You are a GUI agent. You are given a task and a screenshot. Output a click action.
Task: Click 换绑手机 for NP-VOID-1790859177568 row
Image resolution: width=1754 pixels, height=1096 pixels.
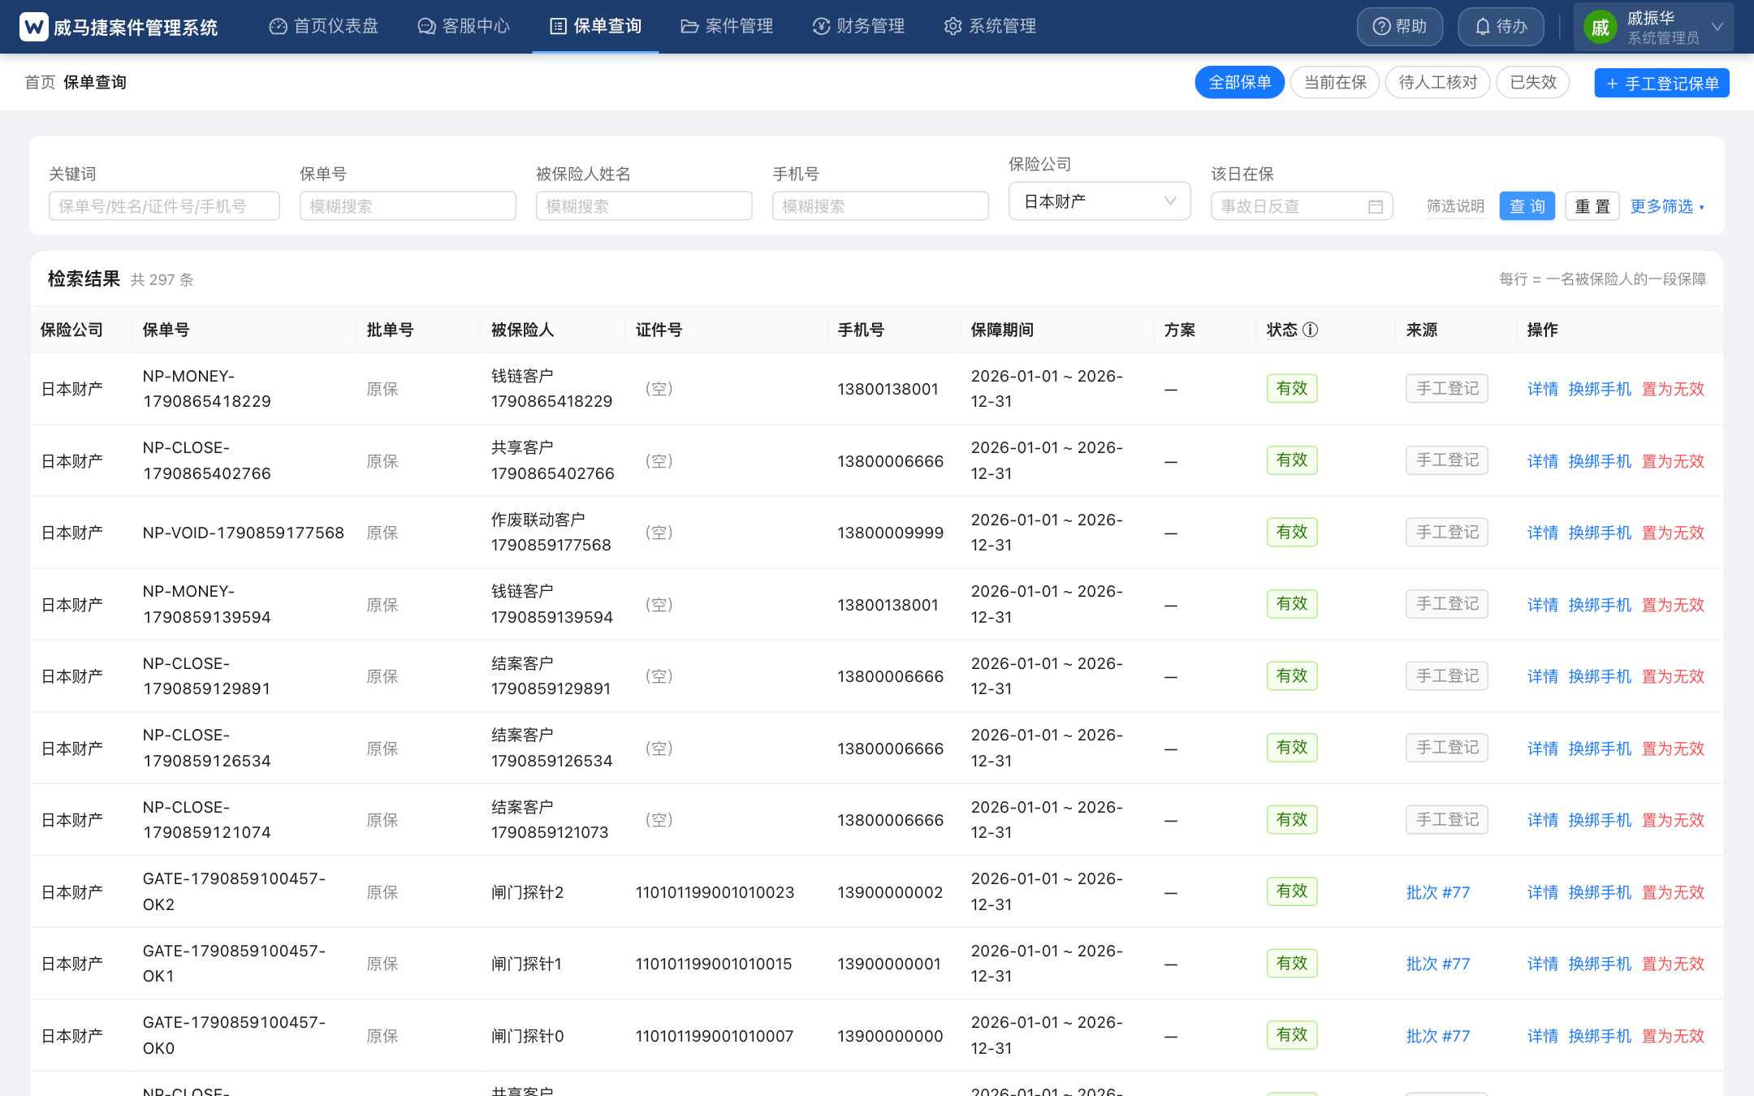tap(1600, 533)
